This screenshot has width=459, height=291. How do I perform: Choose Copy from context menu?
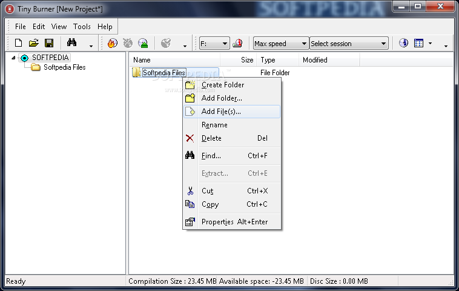point(232,204)
